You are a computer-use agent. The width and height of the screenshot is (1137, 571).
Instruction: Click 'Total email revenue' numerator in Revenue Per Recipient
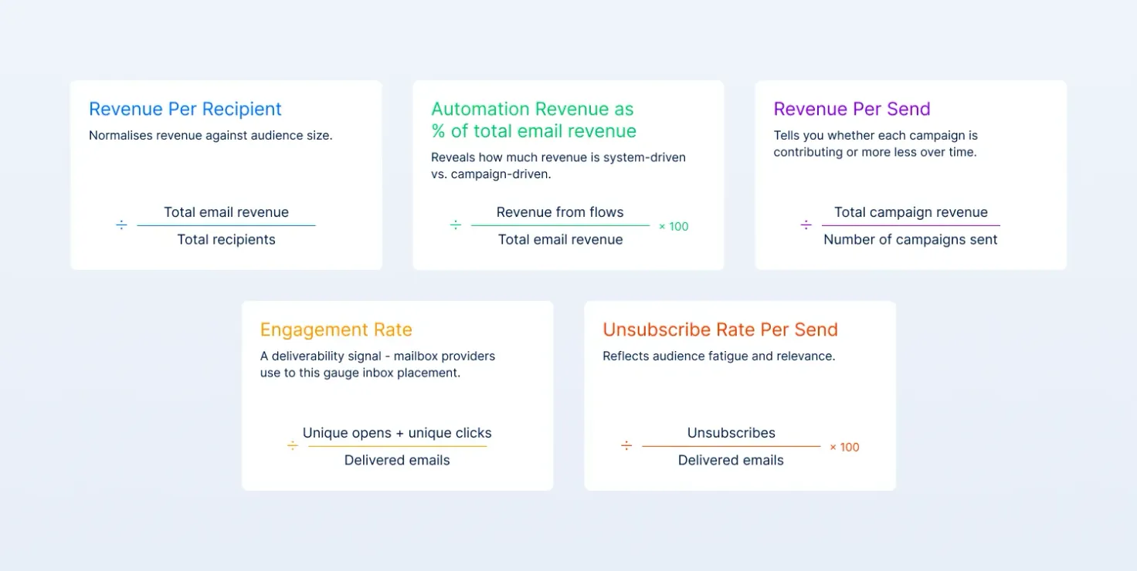pyautogui.click(x=226, y=212)
